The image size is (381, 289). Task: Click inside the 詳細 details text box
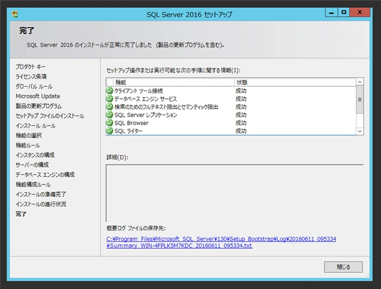click(235, 193)
